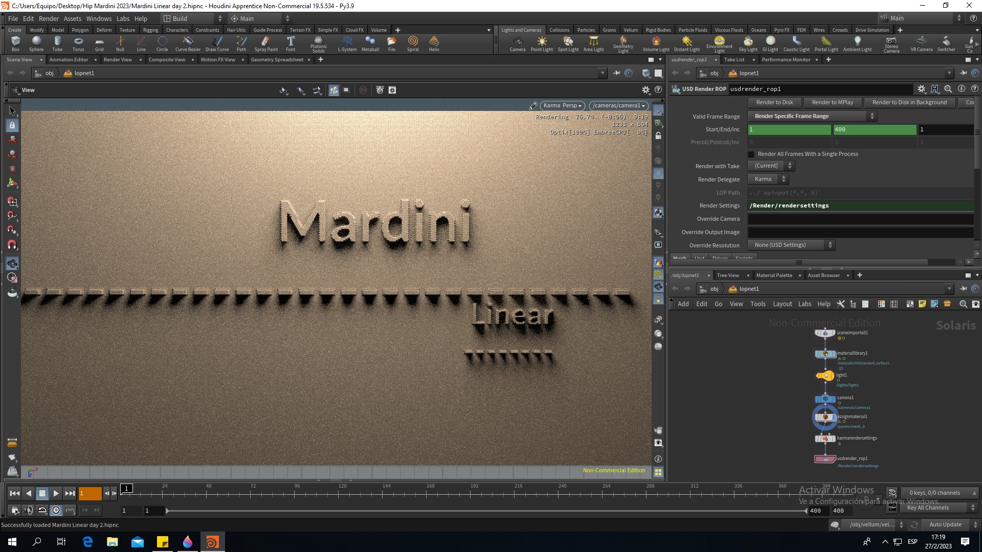982x552 pixels.
Task: Open network editor Layout menu
Action: (782, 304)
